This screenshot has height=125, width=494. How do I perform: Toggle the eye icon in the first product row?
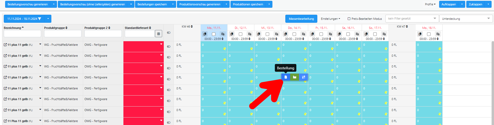click(169, 47)
